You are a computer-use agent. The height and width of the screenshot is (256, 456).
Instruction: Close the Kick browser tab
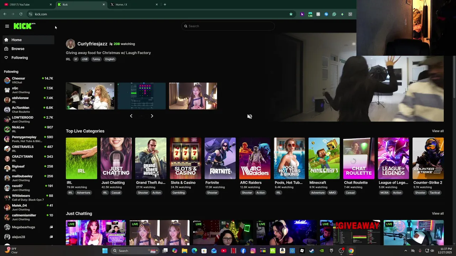pos(104,5)
